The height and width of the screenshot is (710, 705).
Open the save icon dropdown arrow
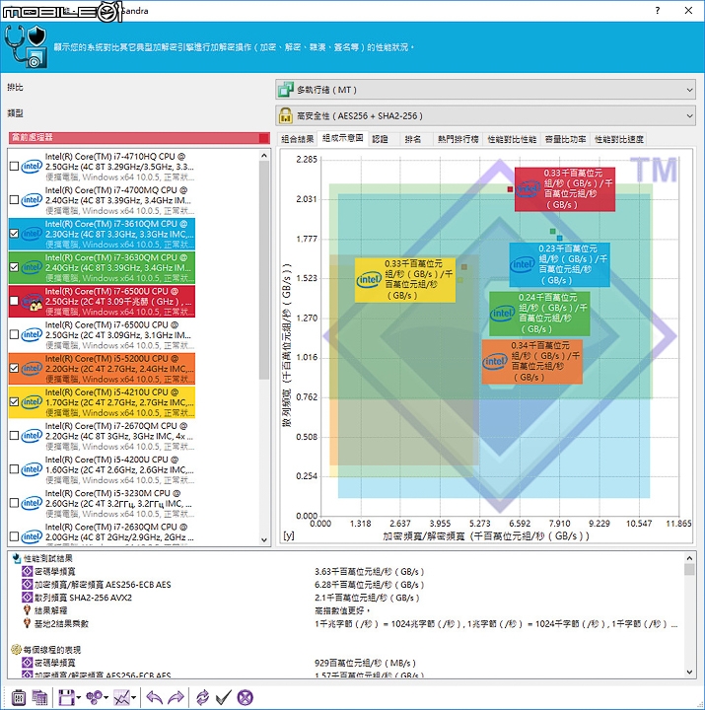point(79,698)
